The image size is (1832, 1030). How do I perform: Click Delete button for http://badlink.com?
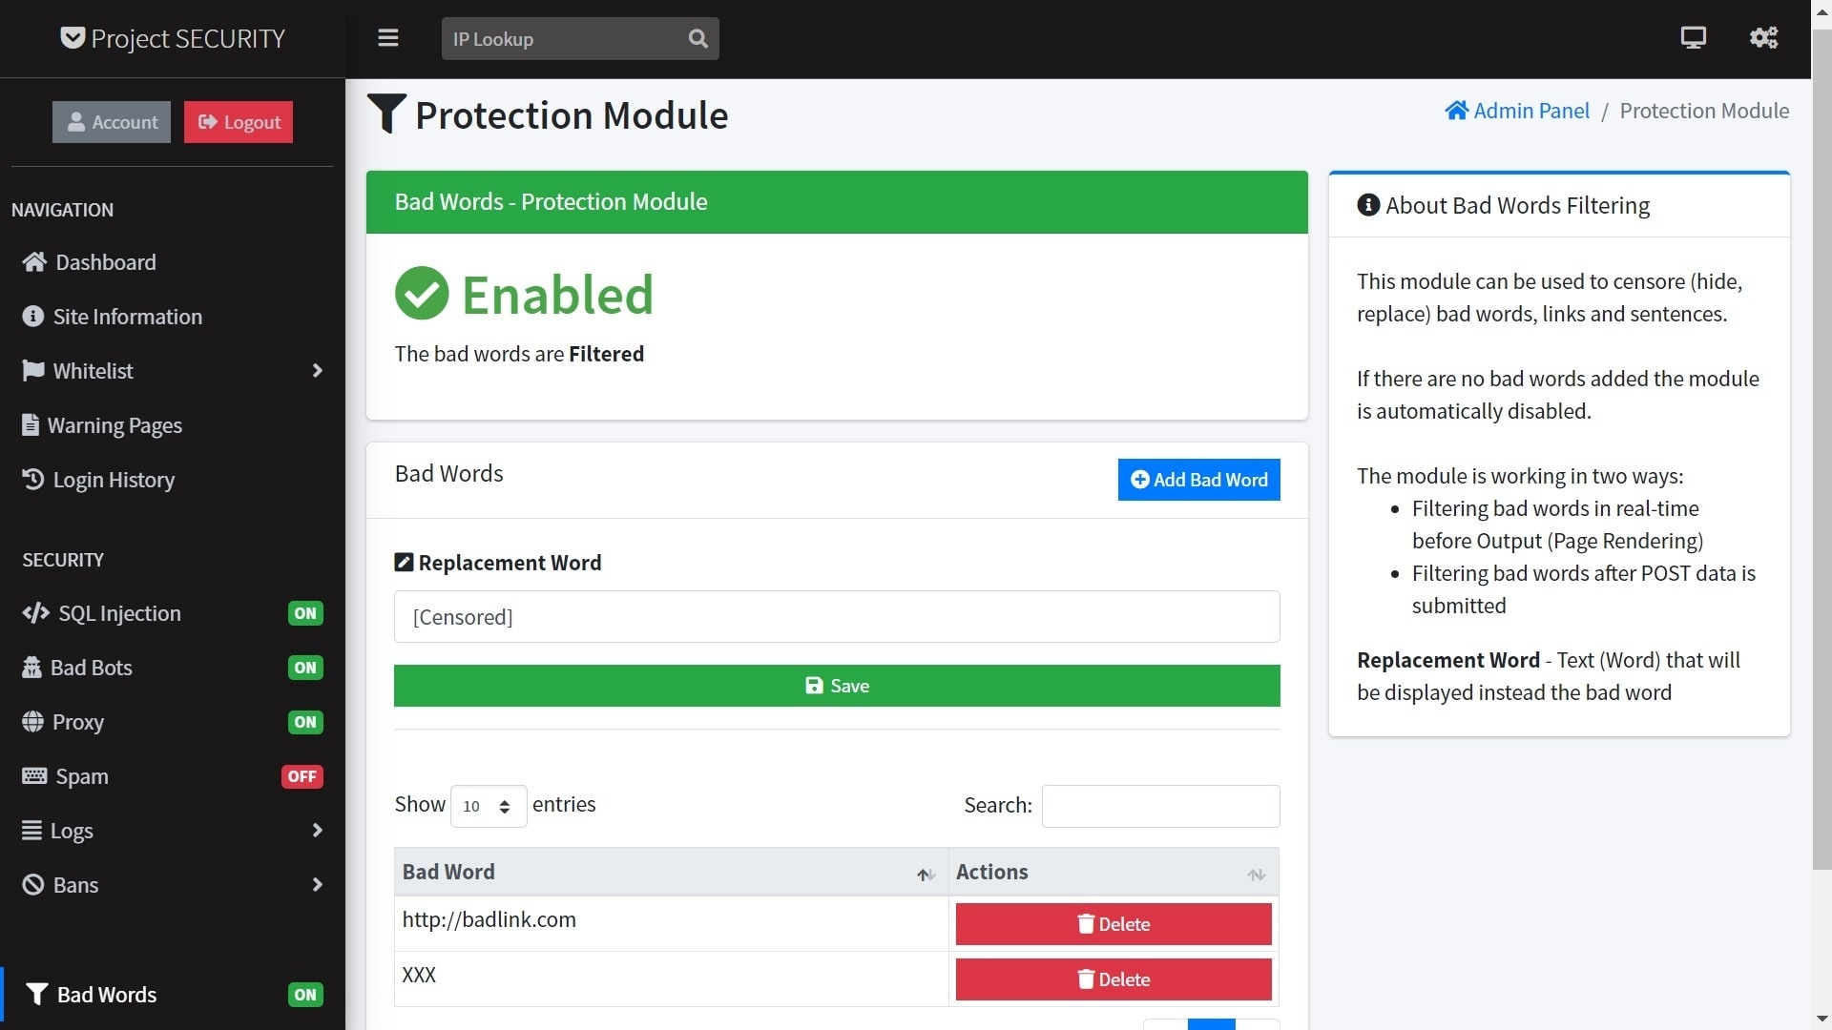[x=1114, y=923]
